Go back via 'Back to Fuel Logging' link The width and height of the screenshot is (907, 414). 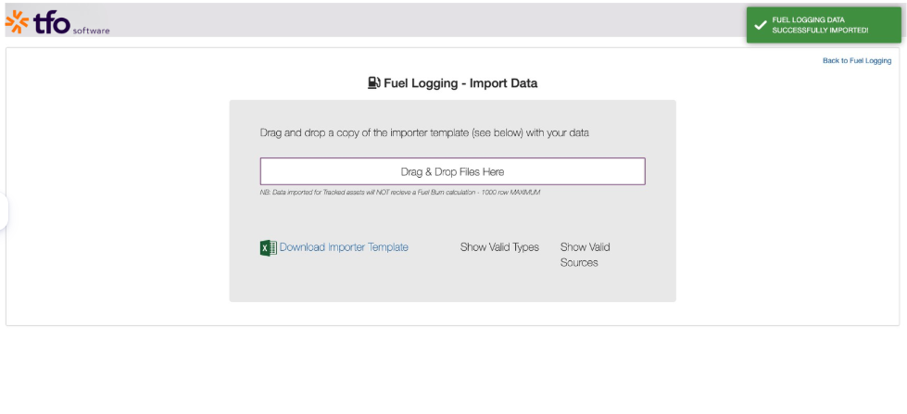(857, 61)
